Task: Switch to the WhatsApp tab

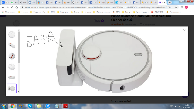Action: click(x=14, y=2)
